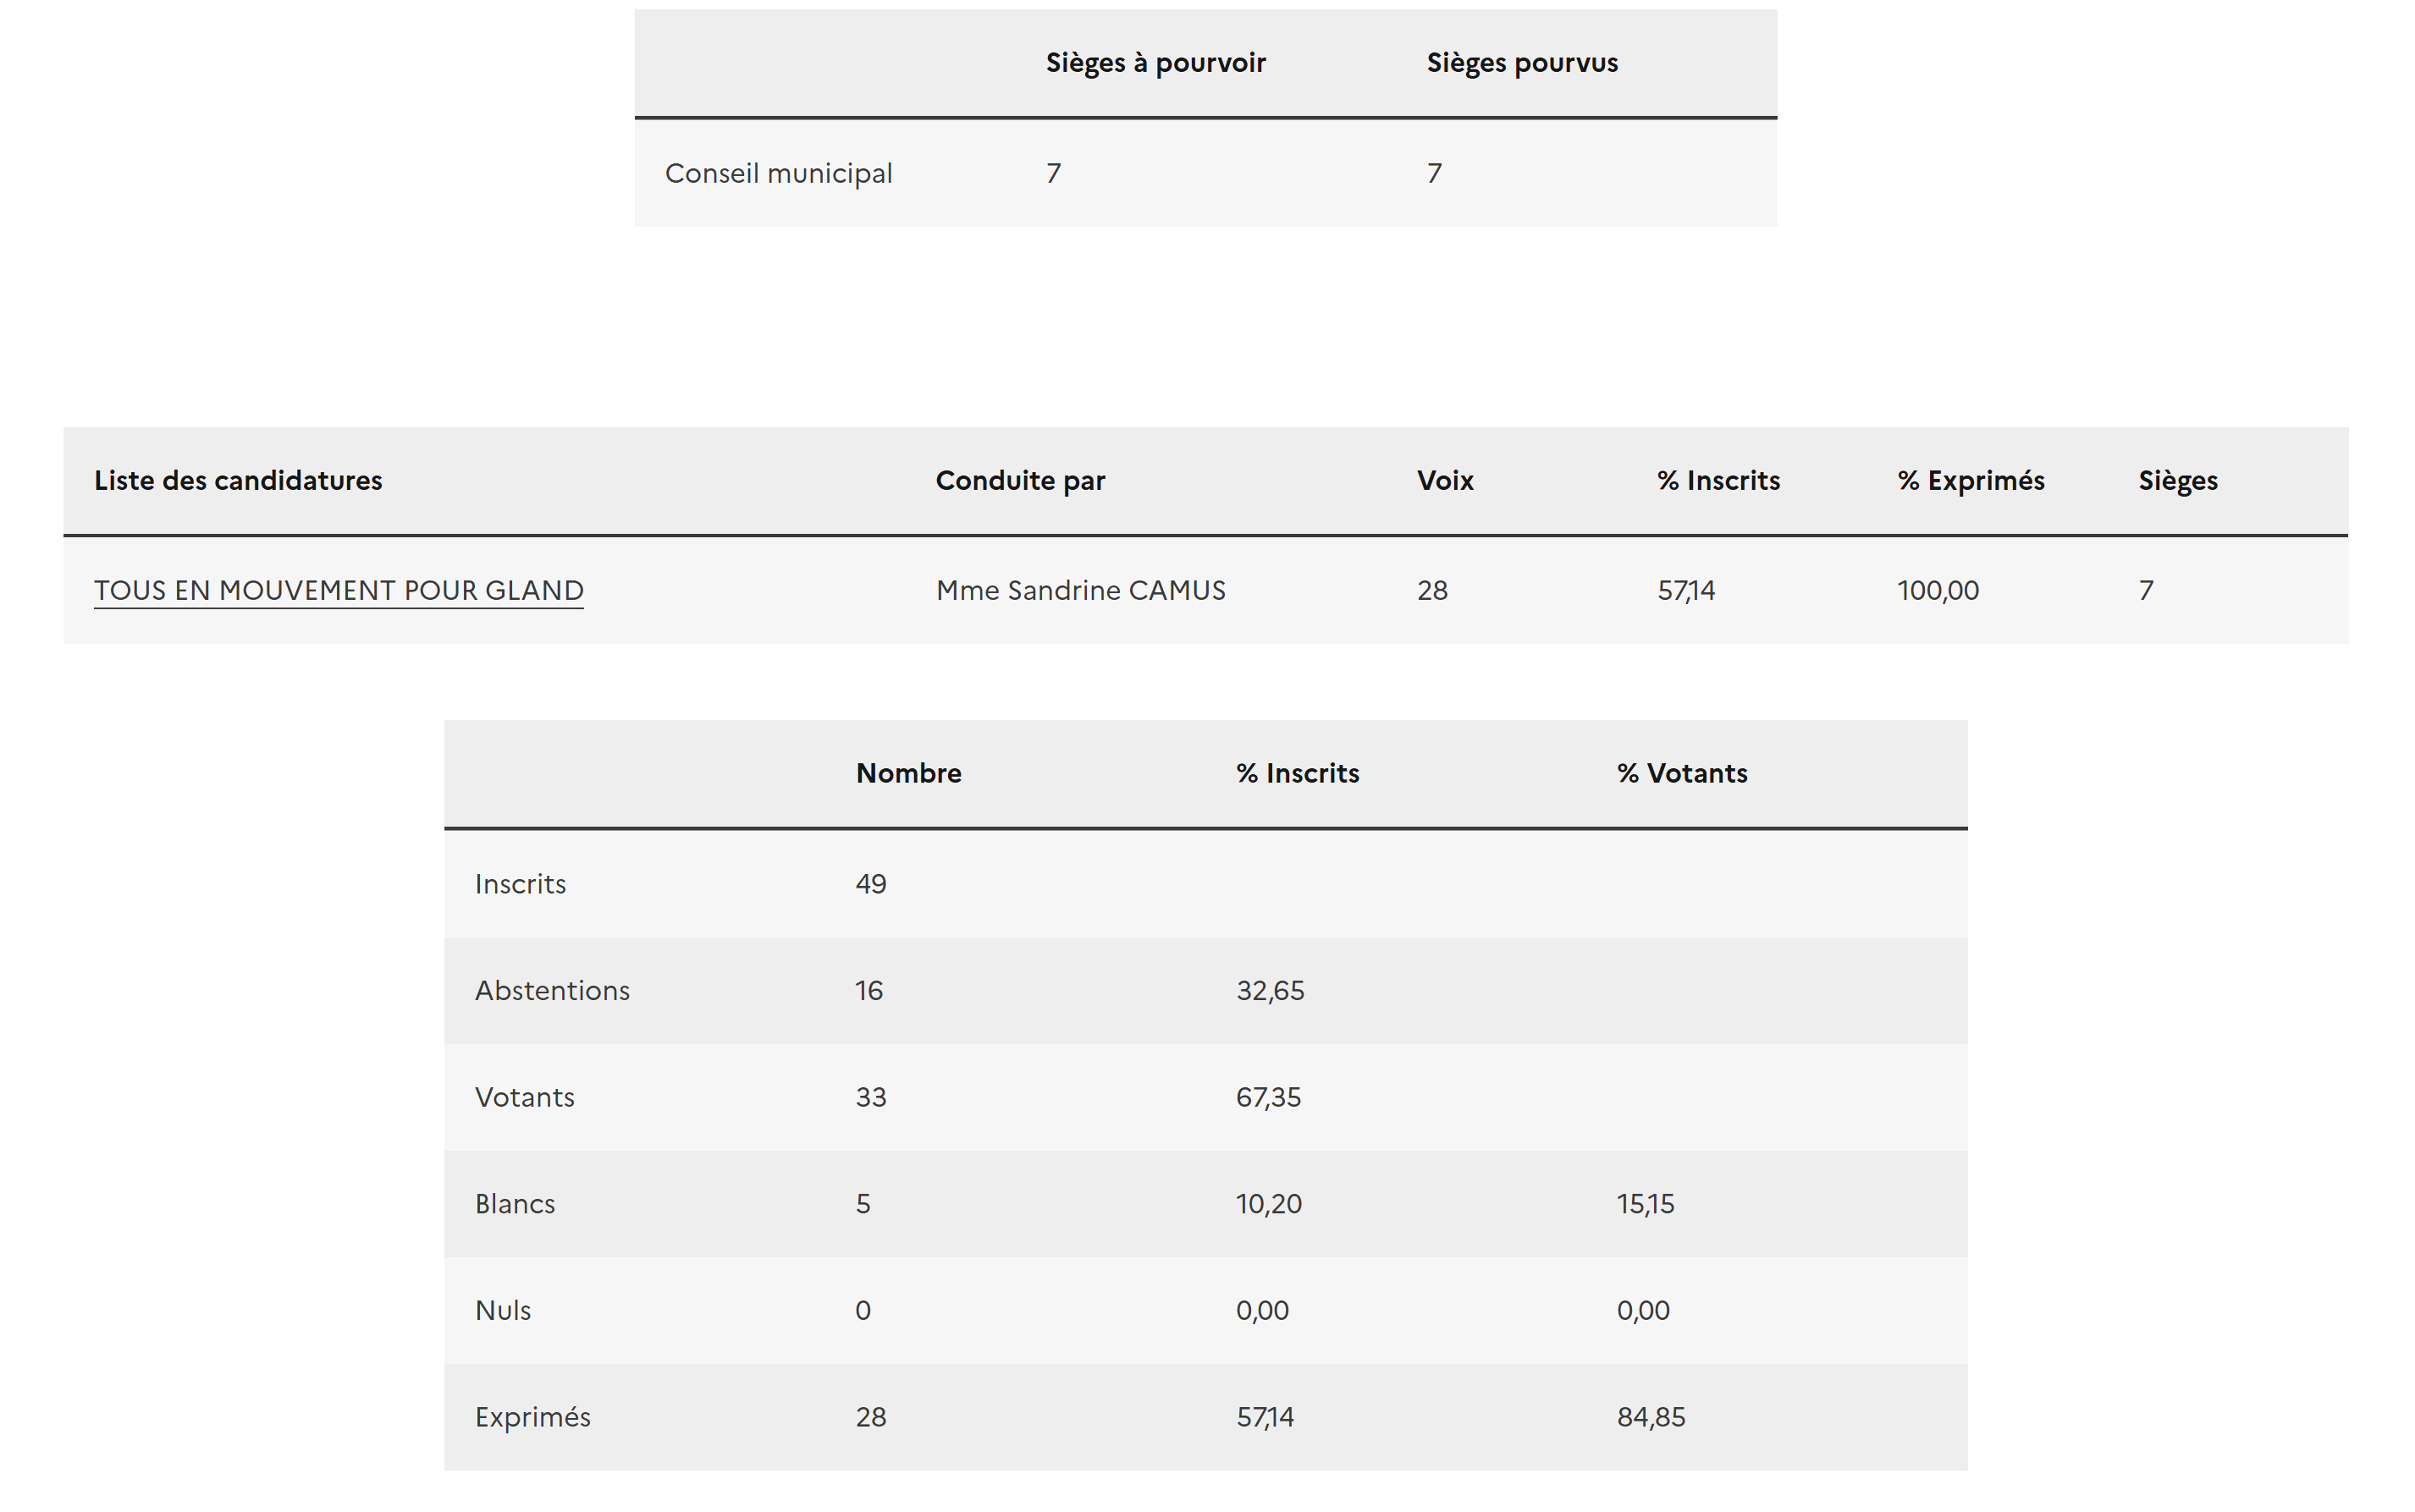Viewport: 2415px width, 1512px height.
Task: Click the Blancs row label
Action: 514,1204
